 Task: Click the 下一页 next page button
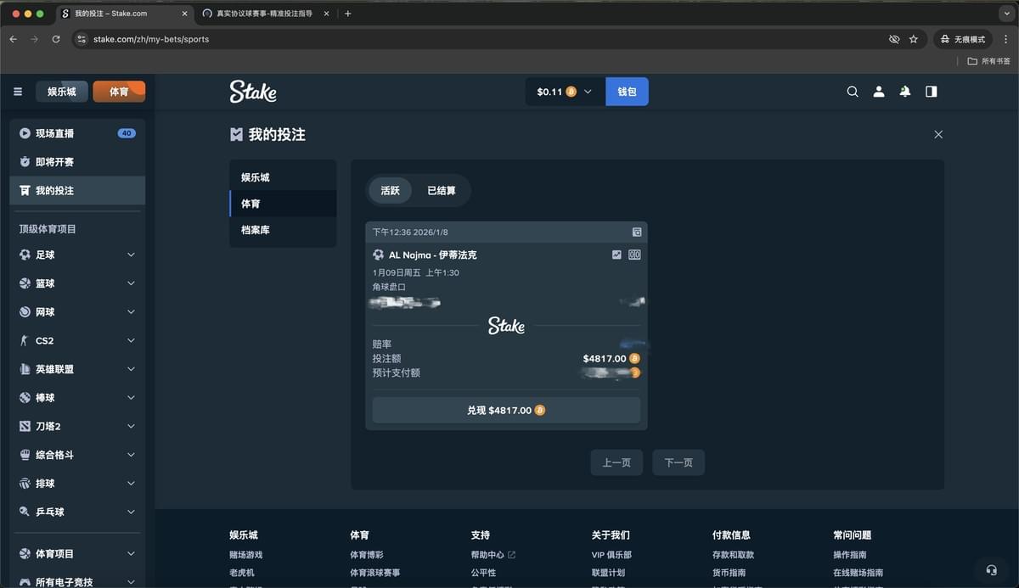(678, 462)
